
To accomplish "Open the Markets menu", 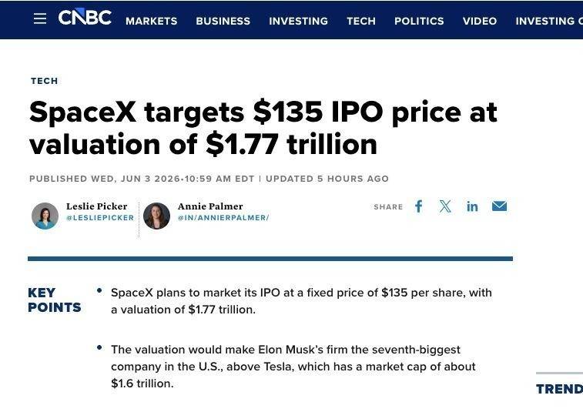I will pos(151,22).
